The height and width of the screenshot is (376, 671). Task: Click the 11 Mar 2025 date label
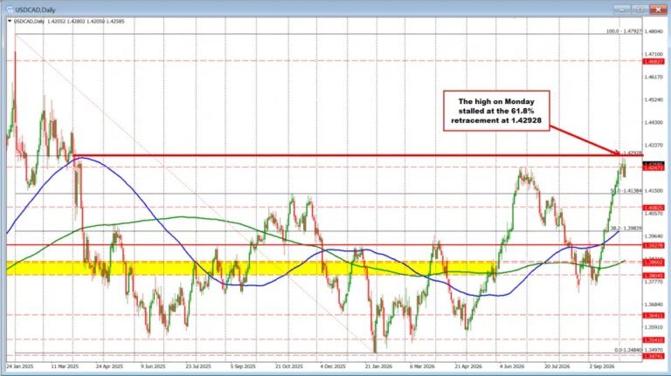(65, 366)
